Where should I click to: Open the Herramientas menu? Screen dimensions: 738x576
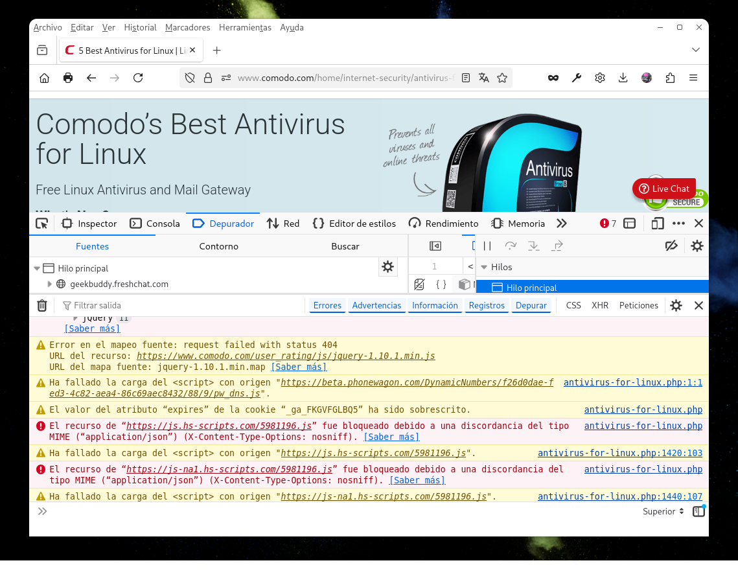click(245, 27)
